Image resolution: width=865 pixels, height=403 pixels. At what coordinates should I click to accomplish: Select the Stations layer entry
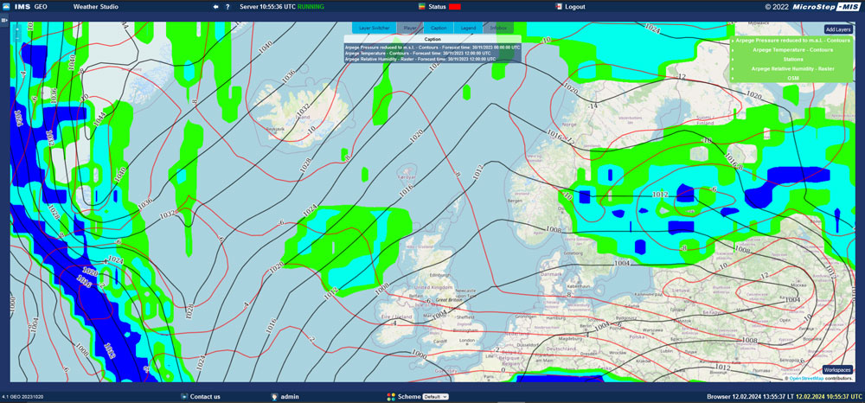click(x=792, y=60)
